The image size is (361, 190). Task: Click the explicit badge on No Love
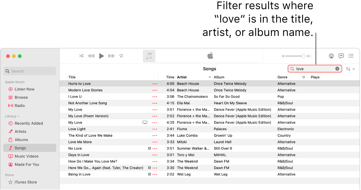pos(150,149)
